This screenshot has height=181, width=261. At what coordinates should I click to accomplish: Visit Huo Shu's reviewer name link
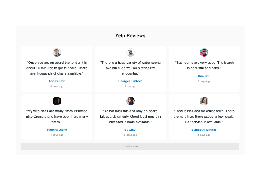pyautogui.click(x=204, y=76)
